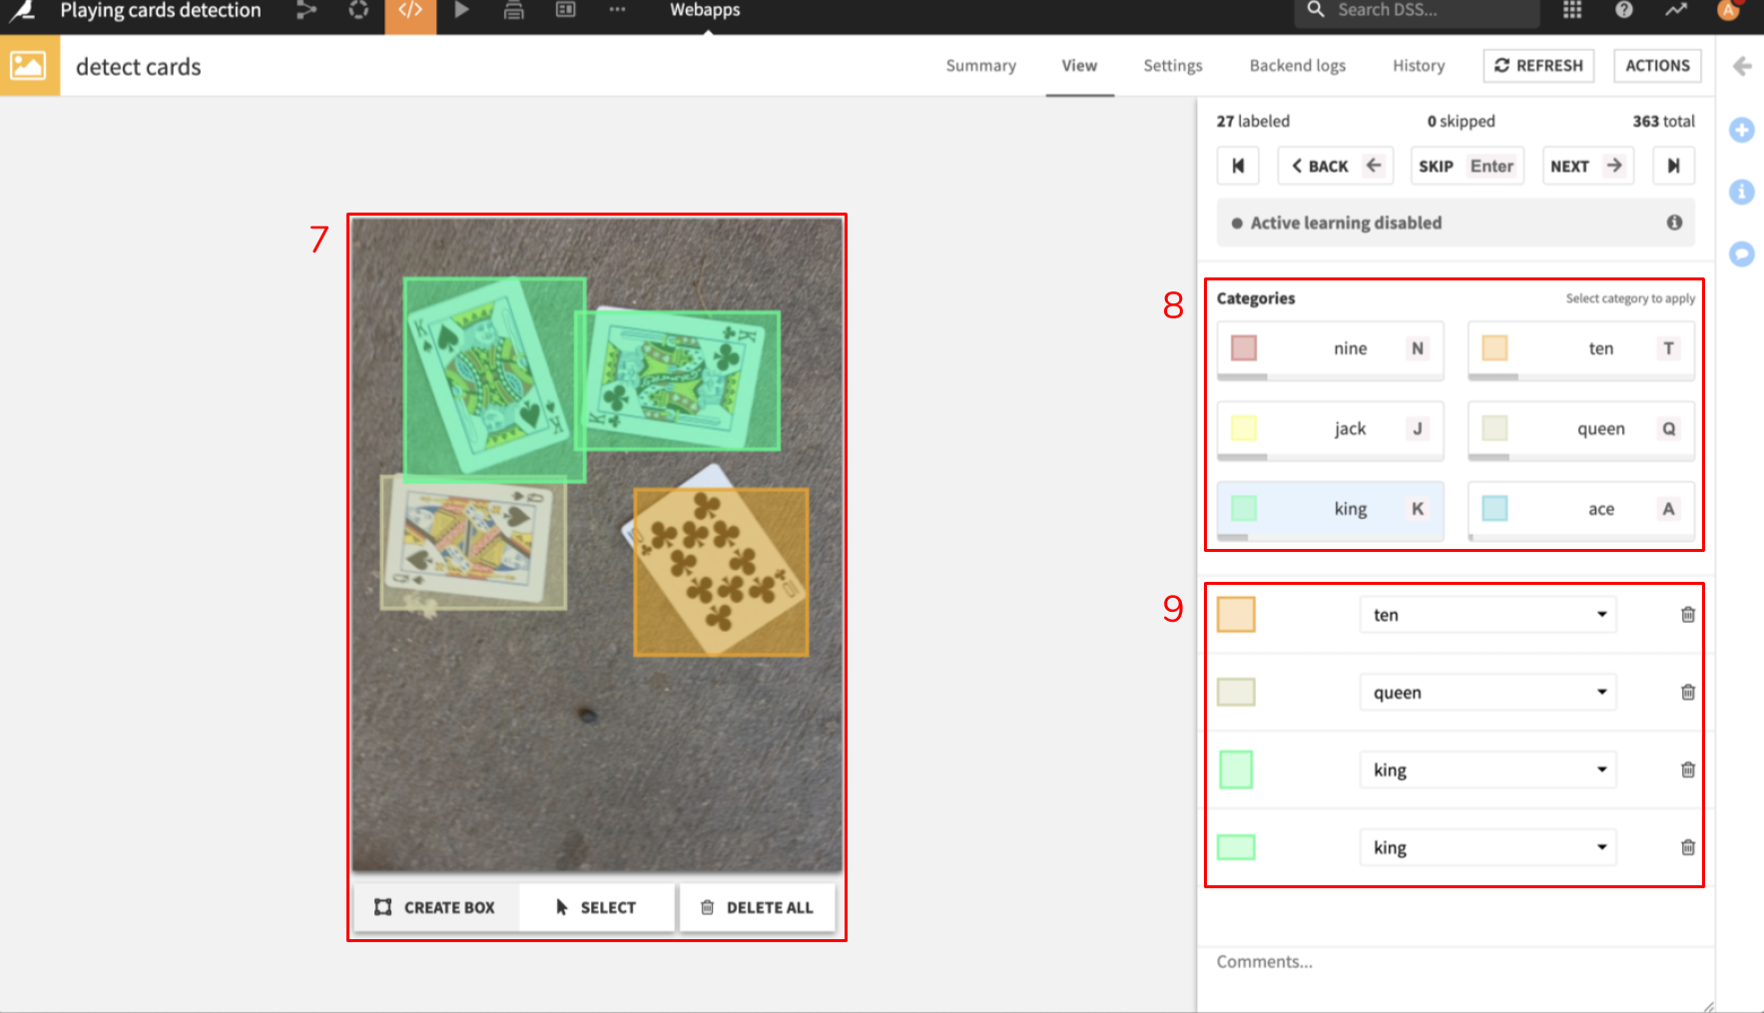Screen dimensions: 1764x1013
Task: Open the Backend logs tab
Action: point(1298,66)
